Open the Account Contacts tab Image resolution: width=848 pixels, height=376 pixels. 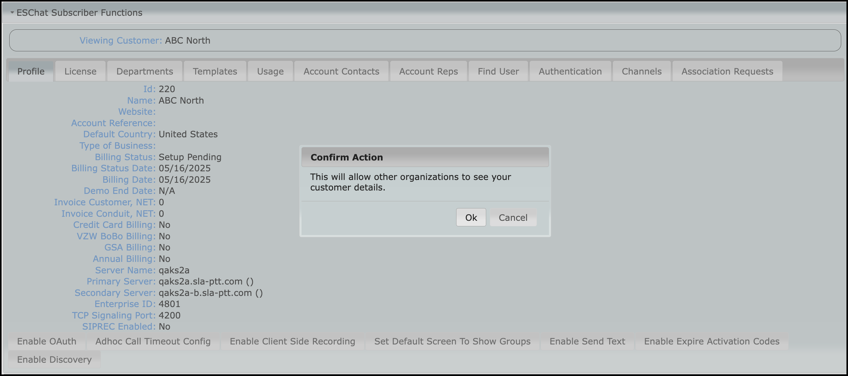[x=341, y=71]
